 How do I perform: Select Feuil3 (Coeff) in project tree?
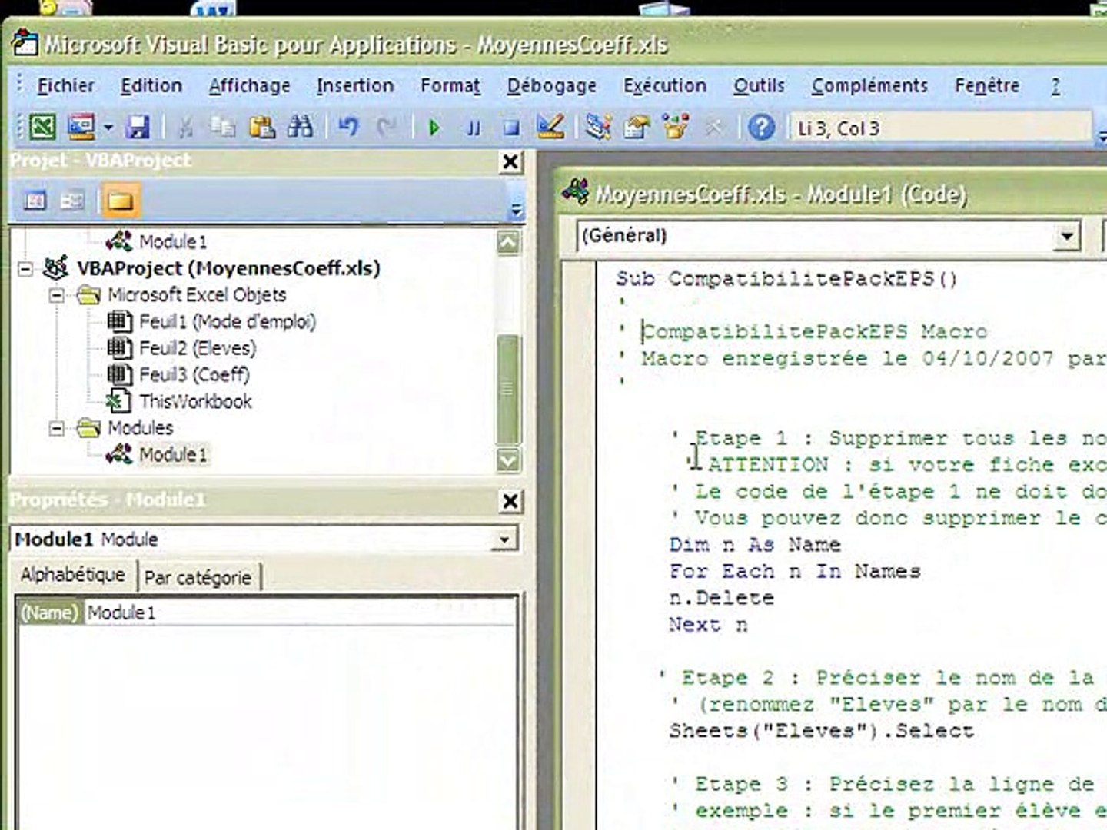point(194,375)
